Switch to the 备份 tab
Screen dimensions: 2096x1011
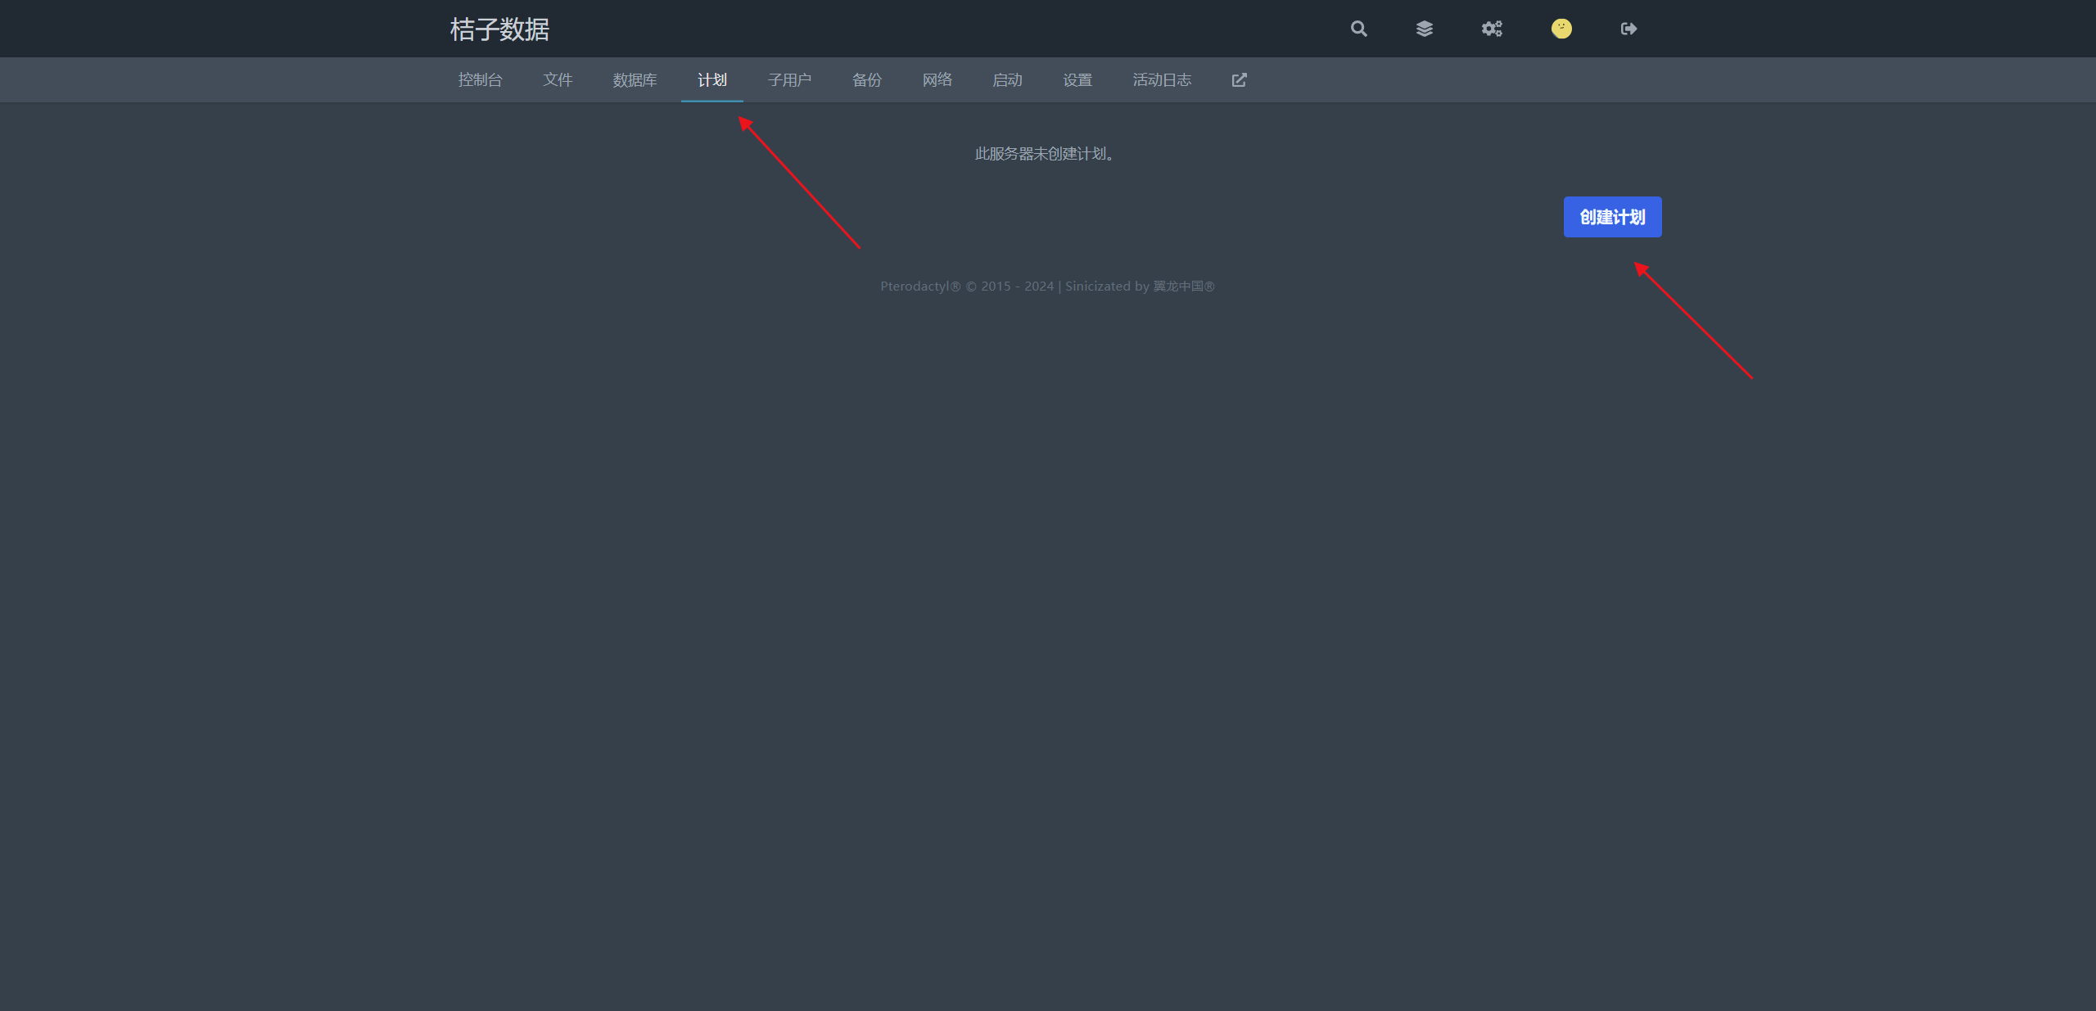(x=867, y=80)
